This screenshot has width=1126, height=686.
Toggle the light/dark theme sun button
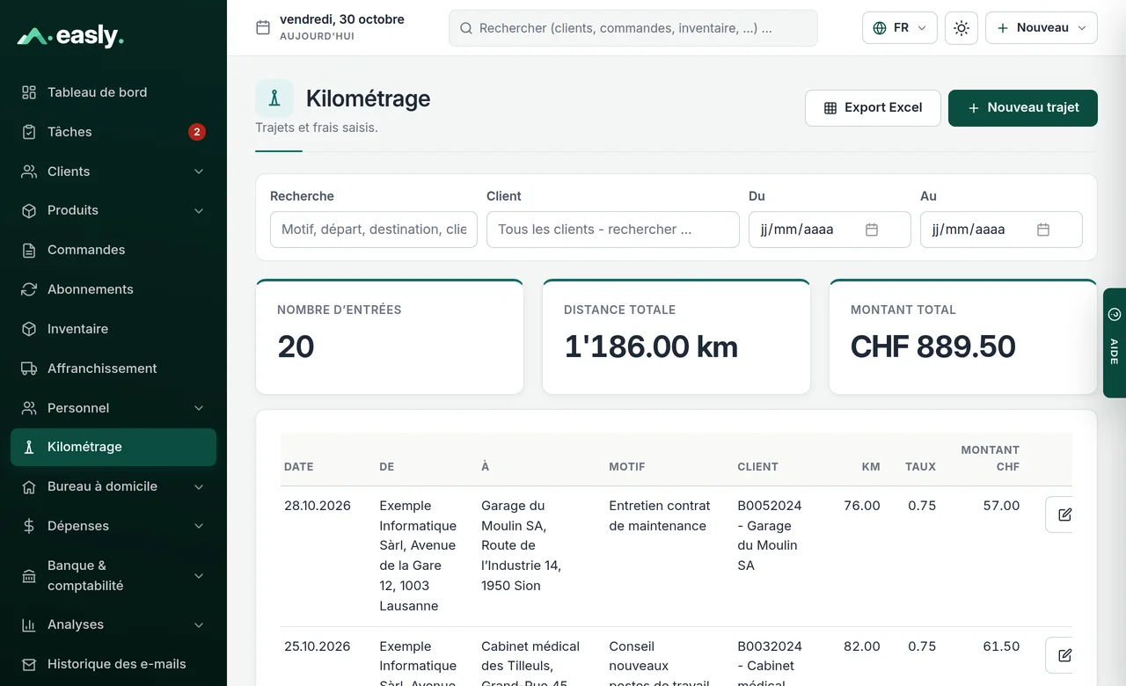(961, 28)
